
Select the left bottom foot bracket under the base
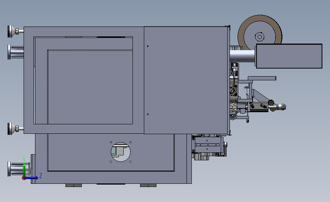pyautogui.click(x=74, y=185)
